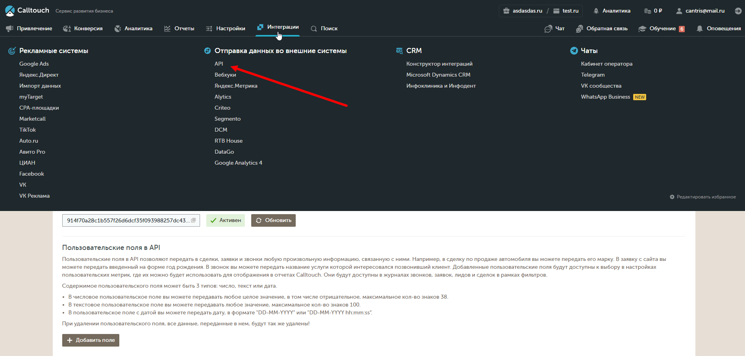745x356 pixels.
Task: Open Чат from the top bar
Action: [x=554, y=28]
